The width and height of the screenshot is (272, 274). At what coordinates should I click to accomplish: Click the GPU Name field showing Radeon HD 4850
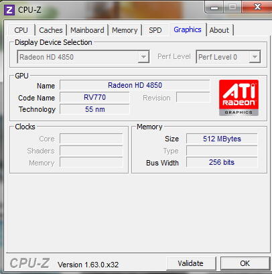pyautogui.click(x=135, y=85)
